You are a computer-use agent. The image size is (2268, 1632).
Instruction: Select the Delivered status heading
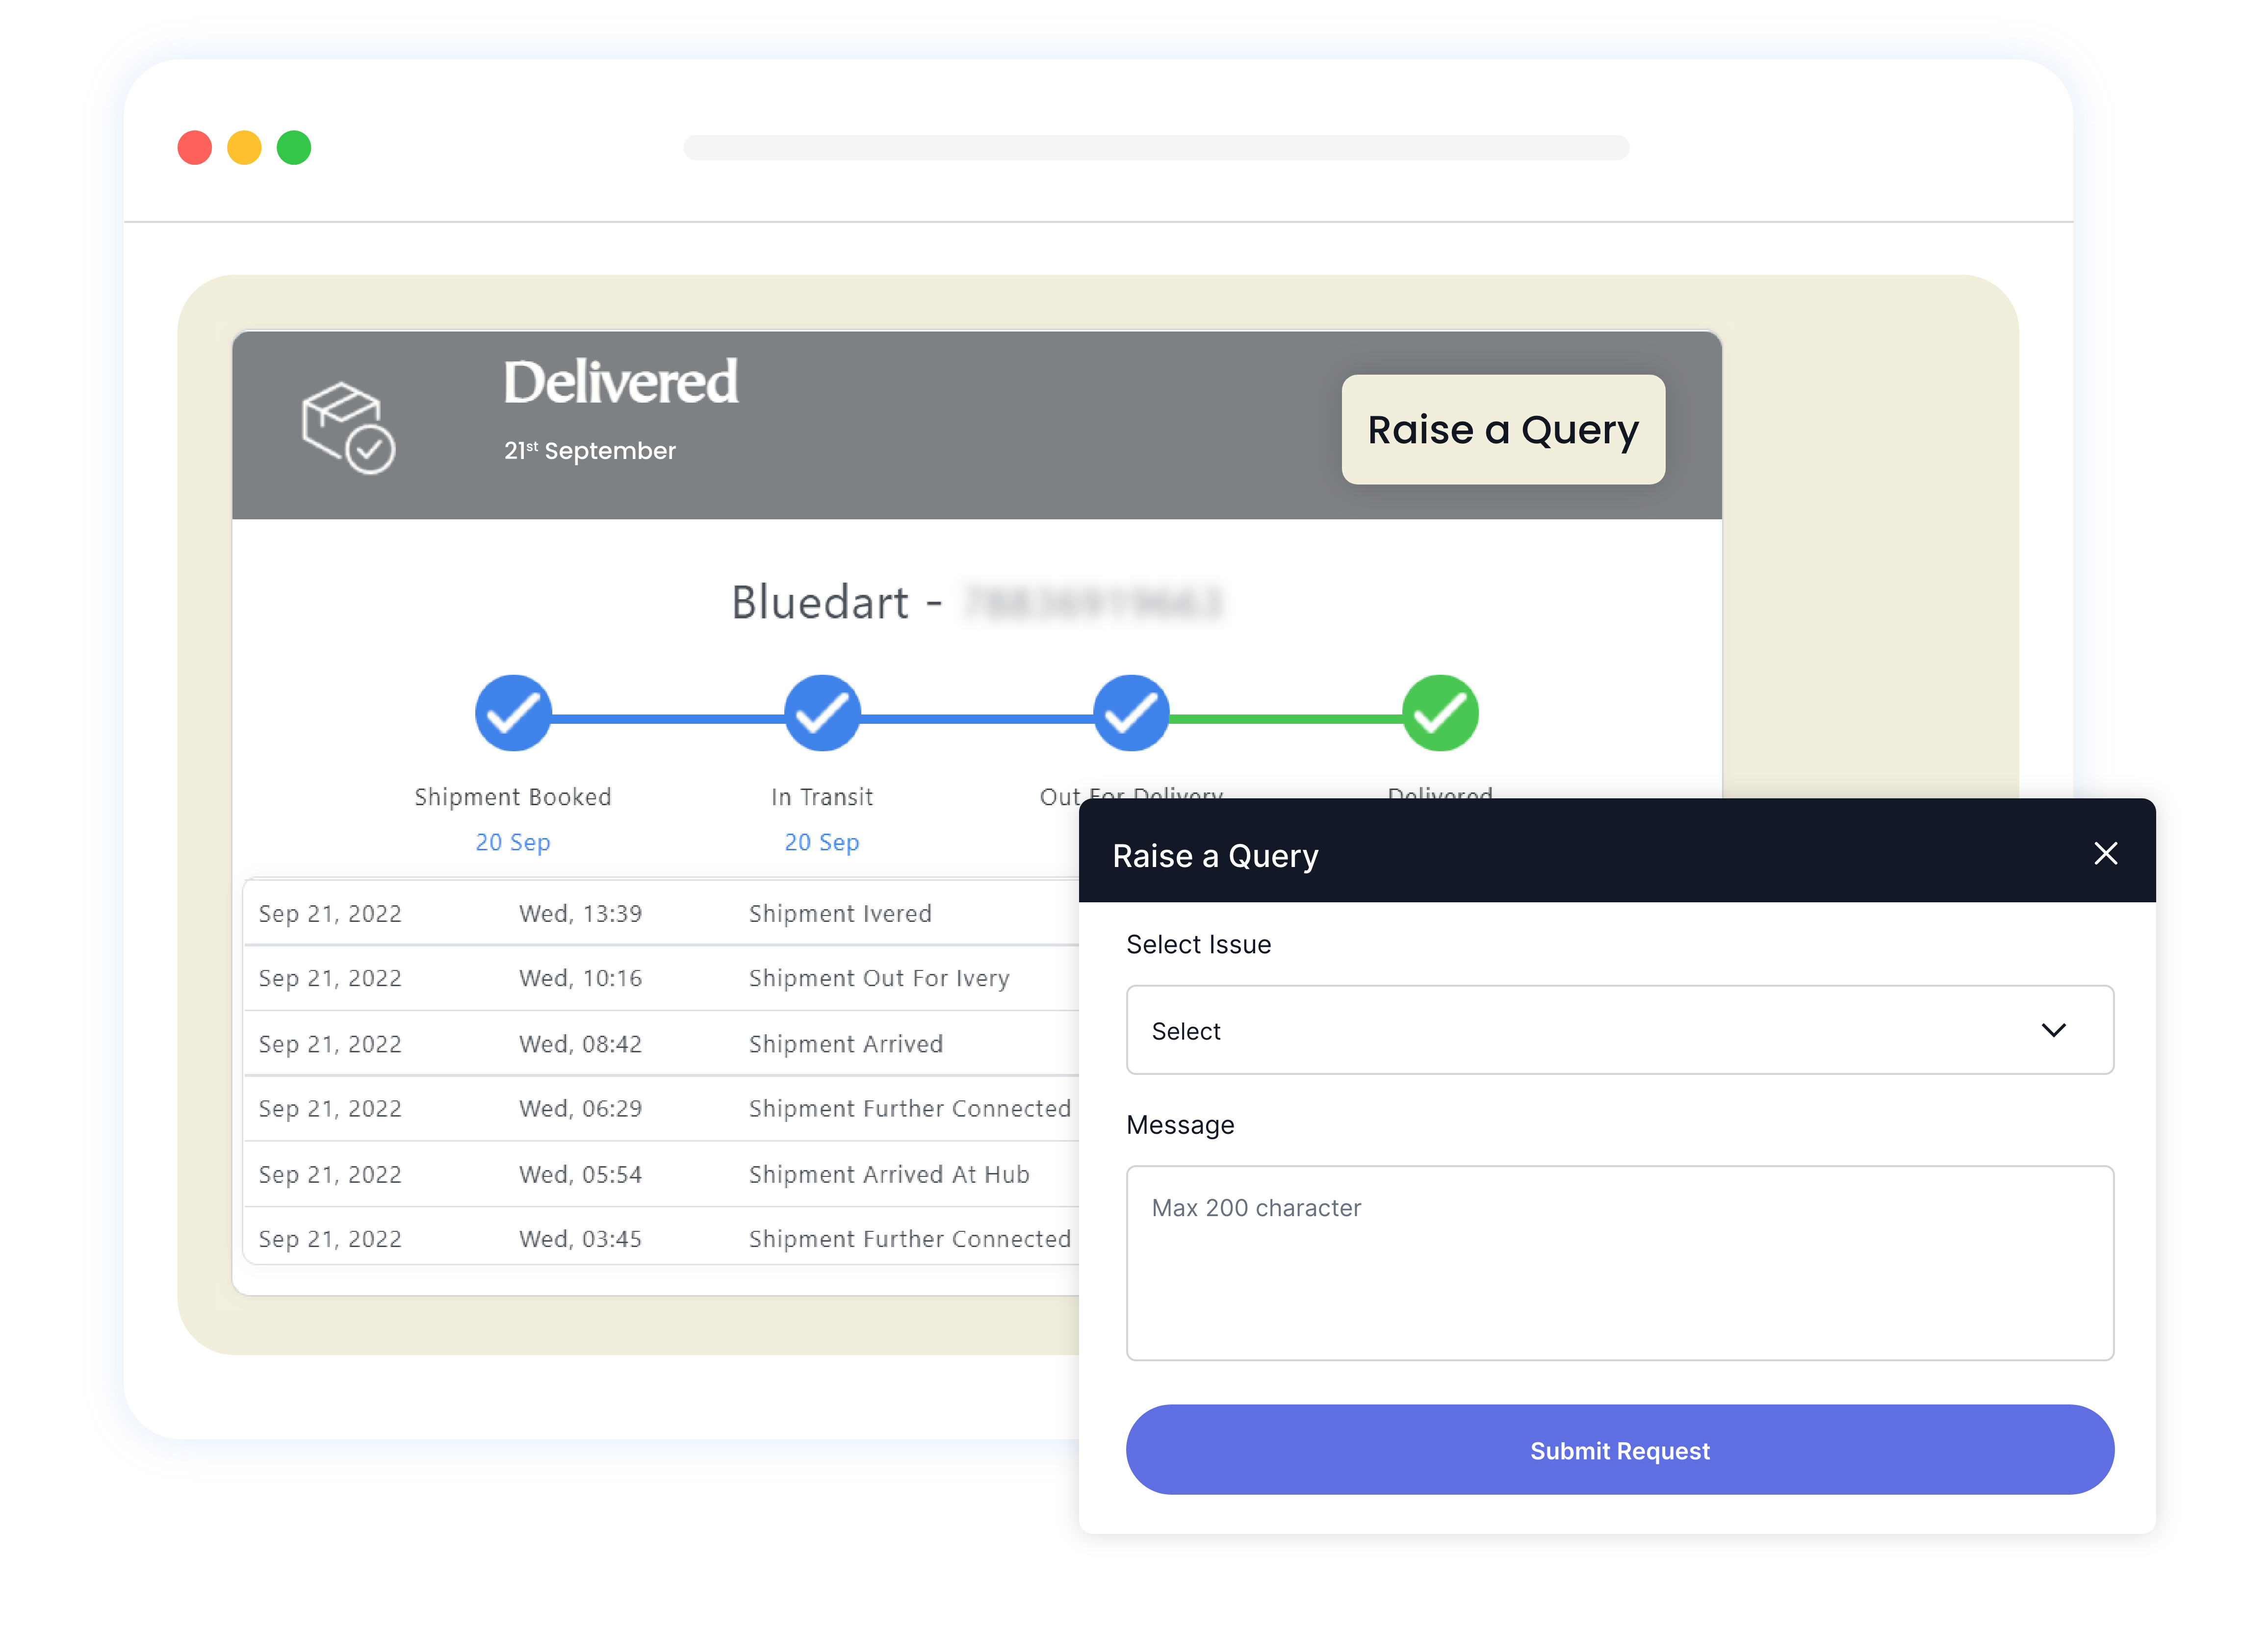click(621, 380)
